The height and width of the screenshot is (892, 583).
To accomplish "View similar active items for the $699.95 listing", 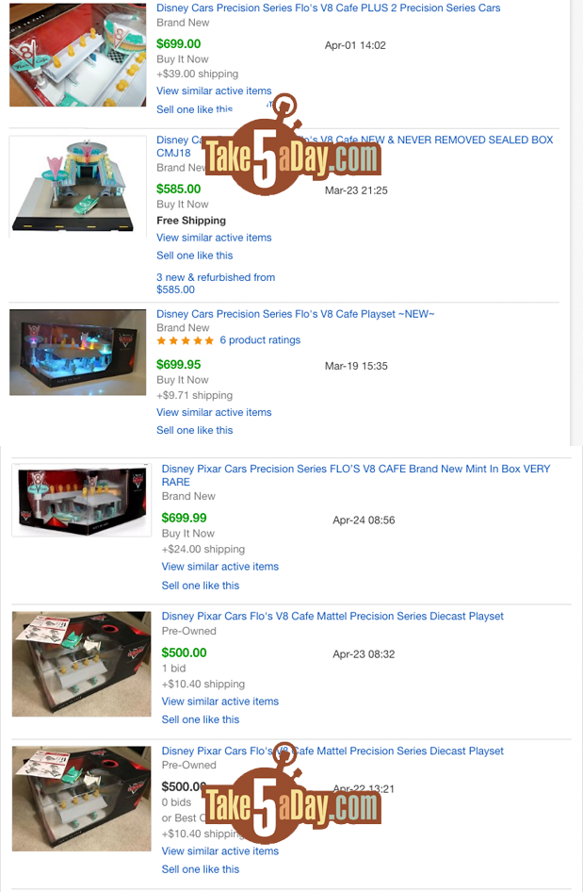I will [214, 412].
